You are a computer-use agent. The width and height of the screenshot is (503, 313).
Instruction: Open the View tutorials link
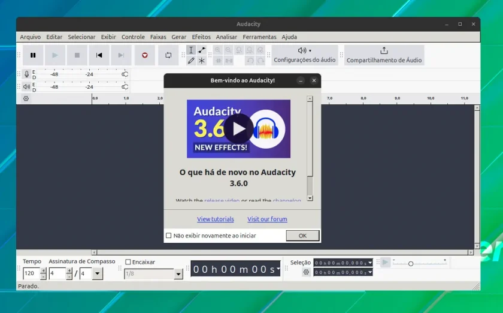click(x=215, y=219)
